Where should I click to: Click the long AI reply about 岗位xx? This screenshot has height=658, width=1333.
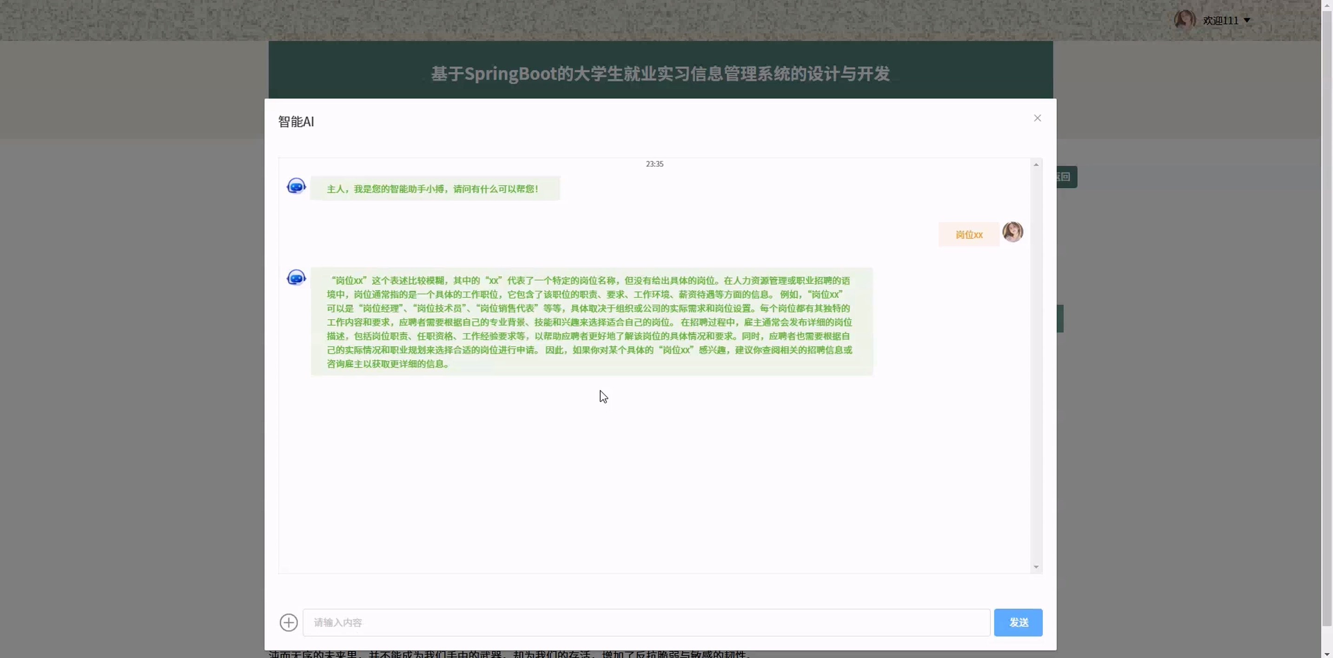[x=591, y=322]
